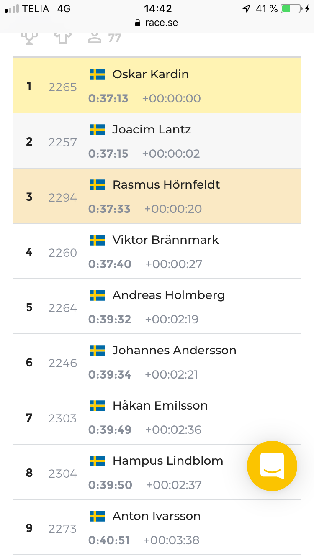The width and height of the screenshot is (314, 558).
Task: Tap the Swedish flag beside Oskar Kardin
Action: coord(97,74)
